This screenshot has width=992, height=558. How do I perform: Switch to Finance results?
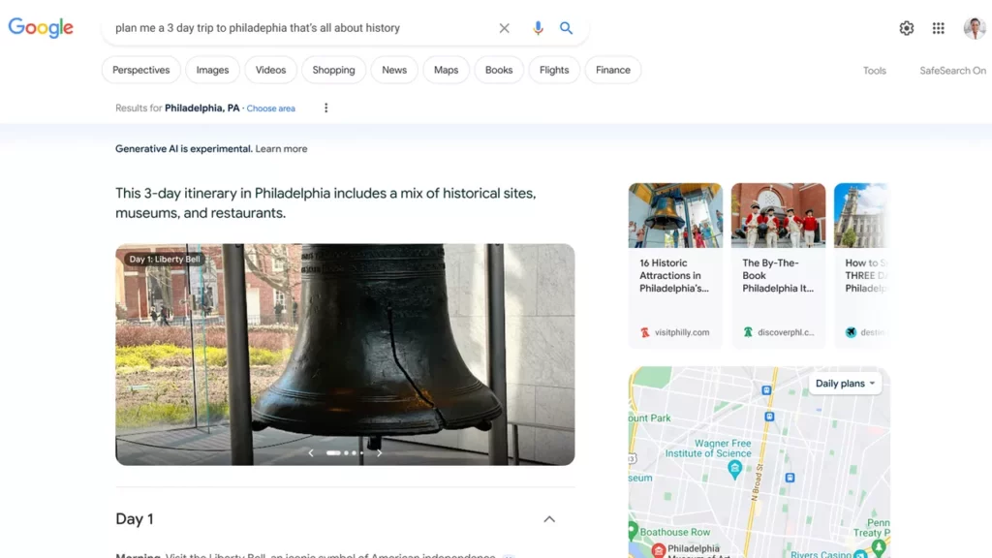coord(613,70)
